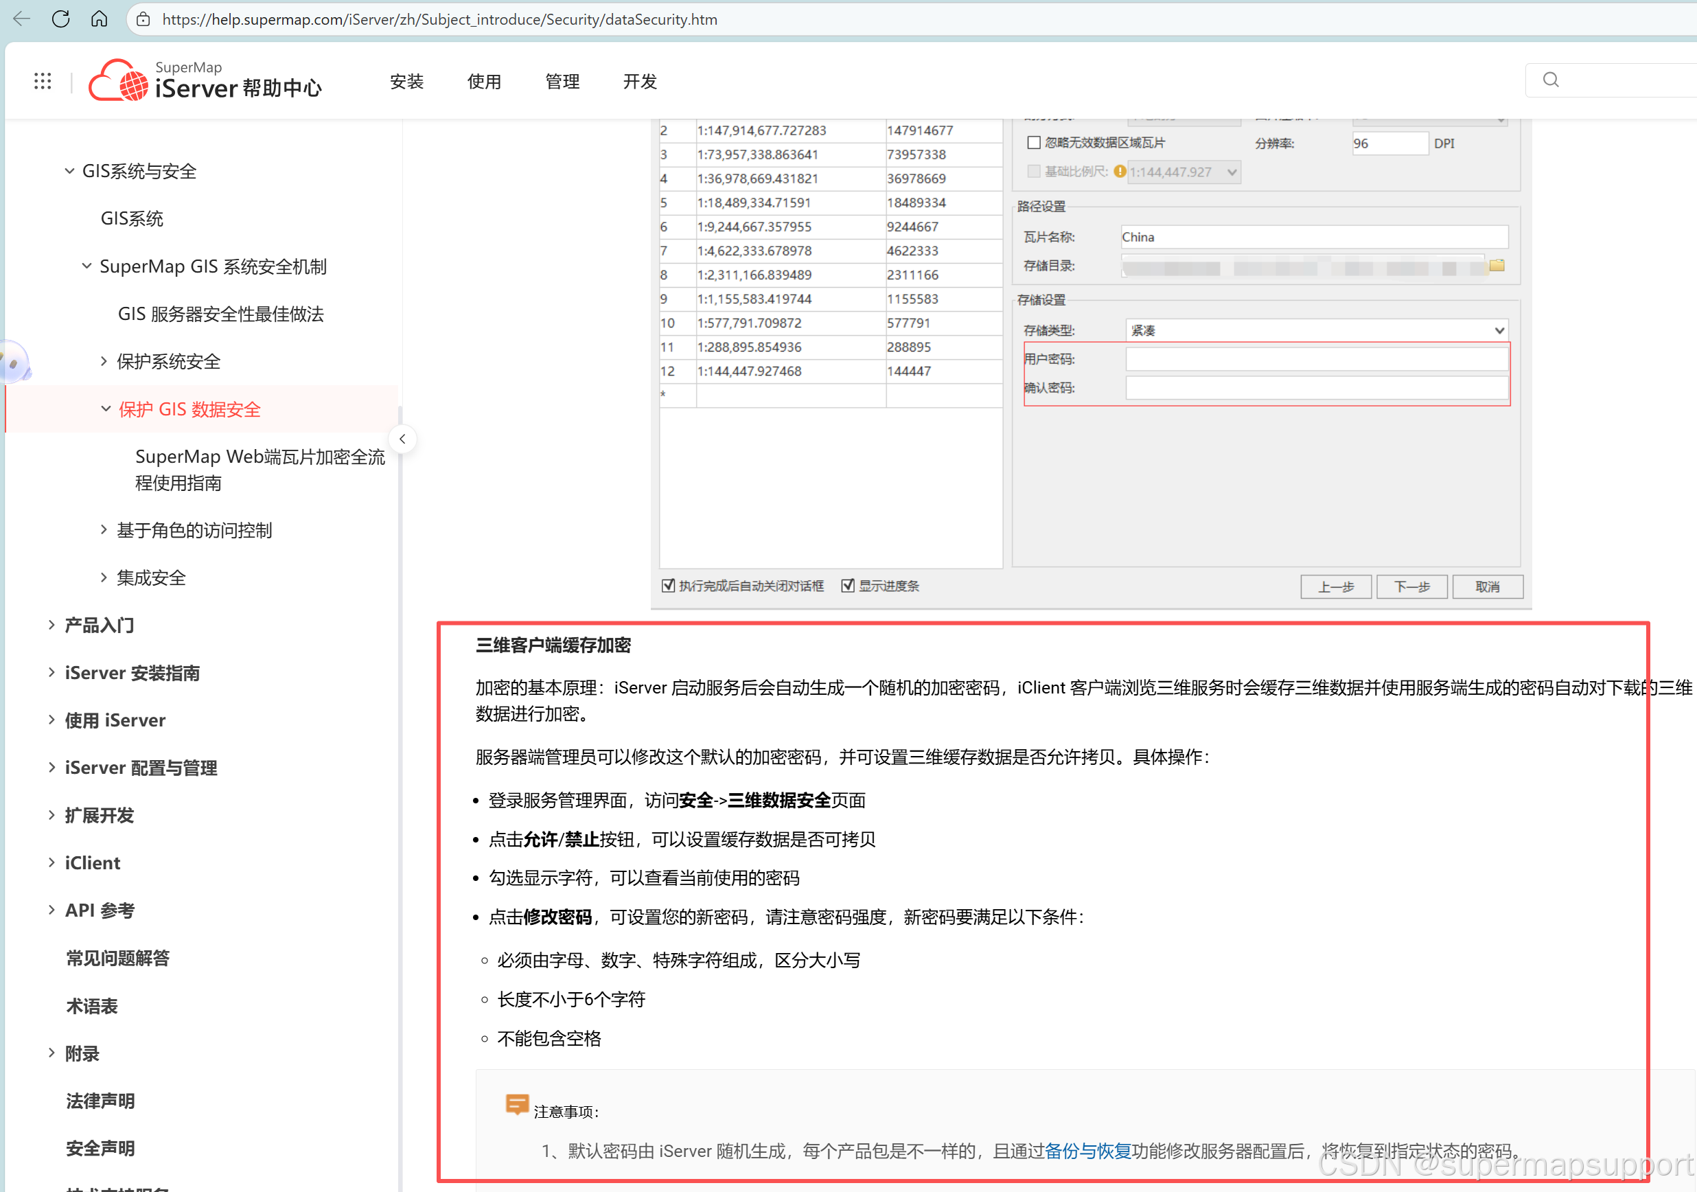Click the search icon in the header
Image resolution: width=1697 pixels, height=1192 pixels.
(x=1550, y=79)
